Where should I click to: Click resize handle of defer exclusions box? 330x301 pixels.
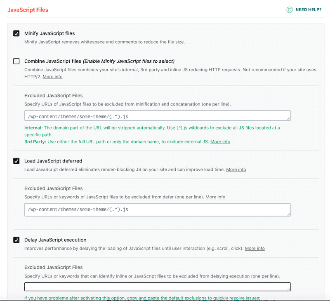pyautogui.click(x=288, y=214)
